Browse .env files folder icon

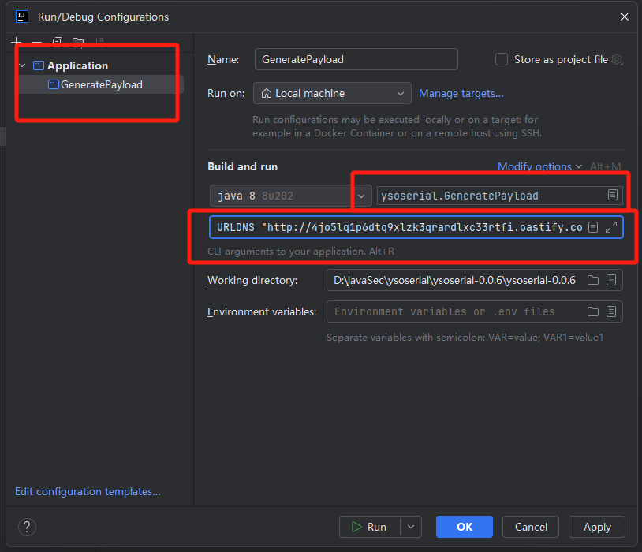593,311
